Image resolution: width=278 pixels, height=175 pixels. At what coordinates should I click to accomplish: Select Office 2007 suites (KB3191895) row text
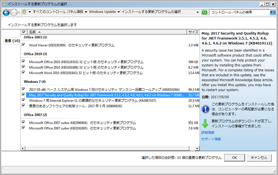pos(83,128)
